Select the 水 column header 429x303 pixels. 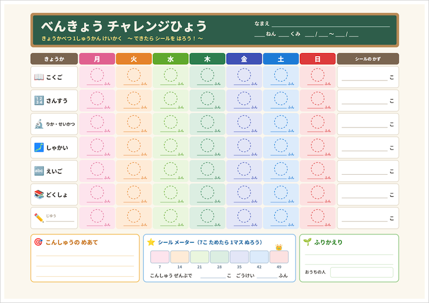(171, 59)
